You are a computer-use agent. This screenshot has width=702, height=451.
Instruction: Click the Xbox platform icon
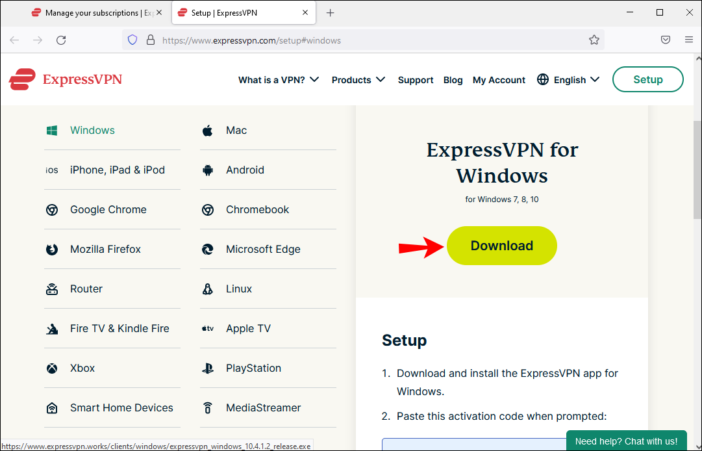[x=52, y=368]
